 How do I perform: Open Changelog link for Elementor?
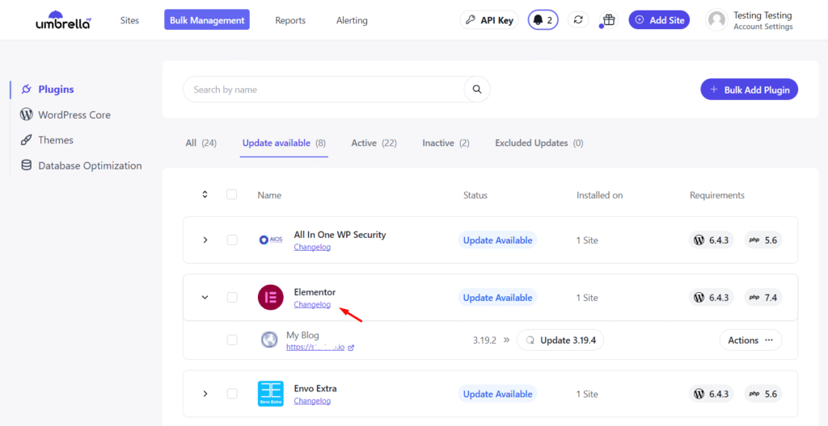(312, 304)
